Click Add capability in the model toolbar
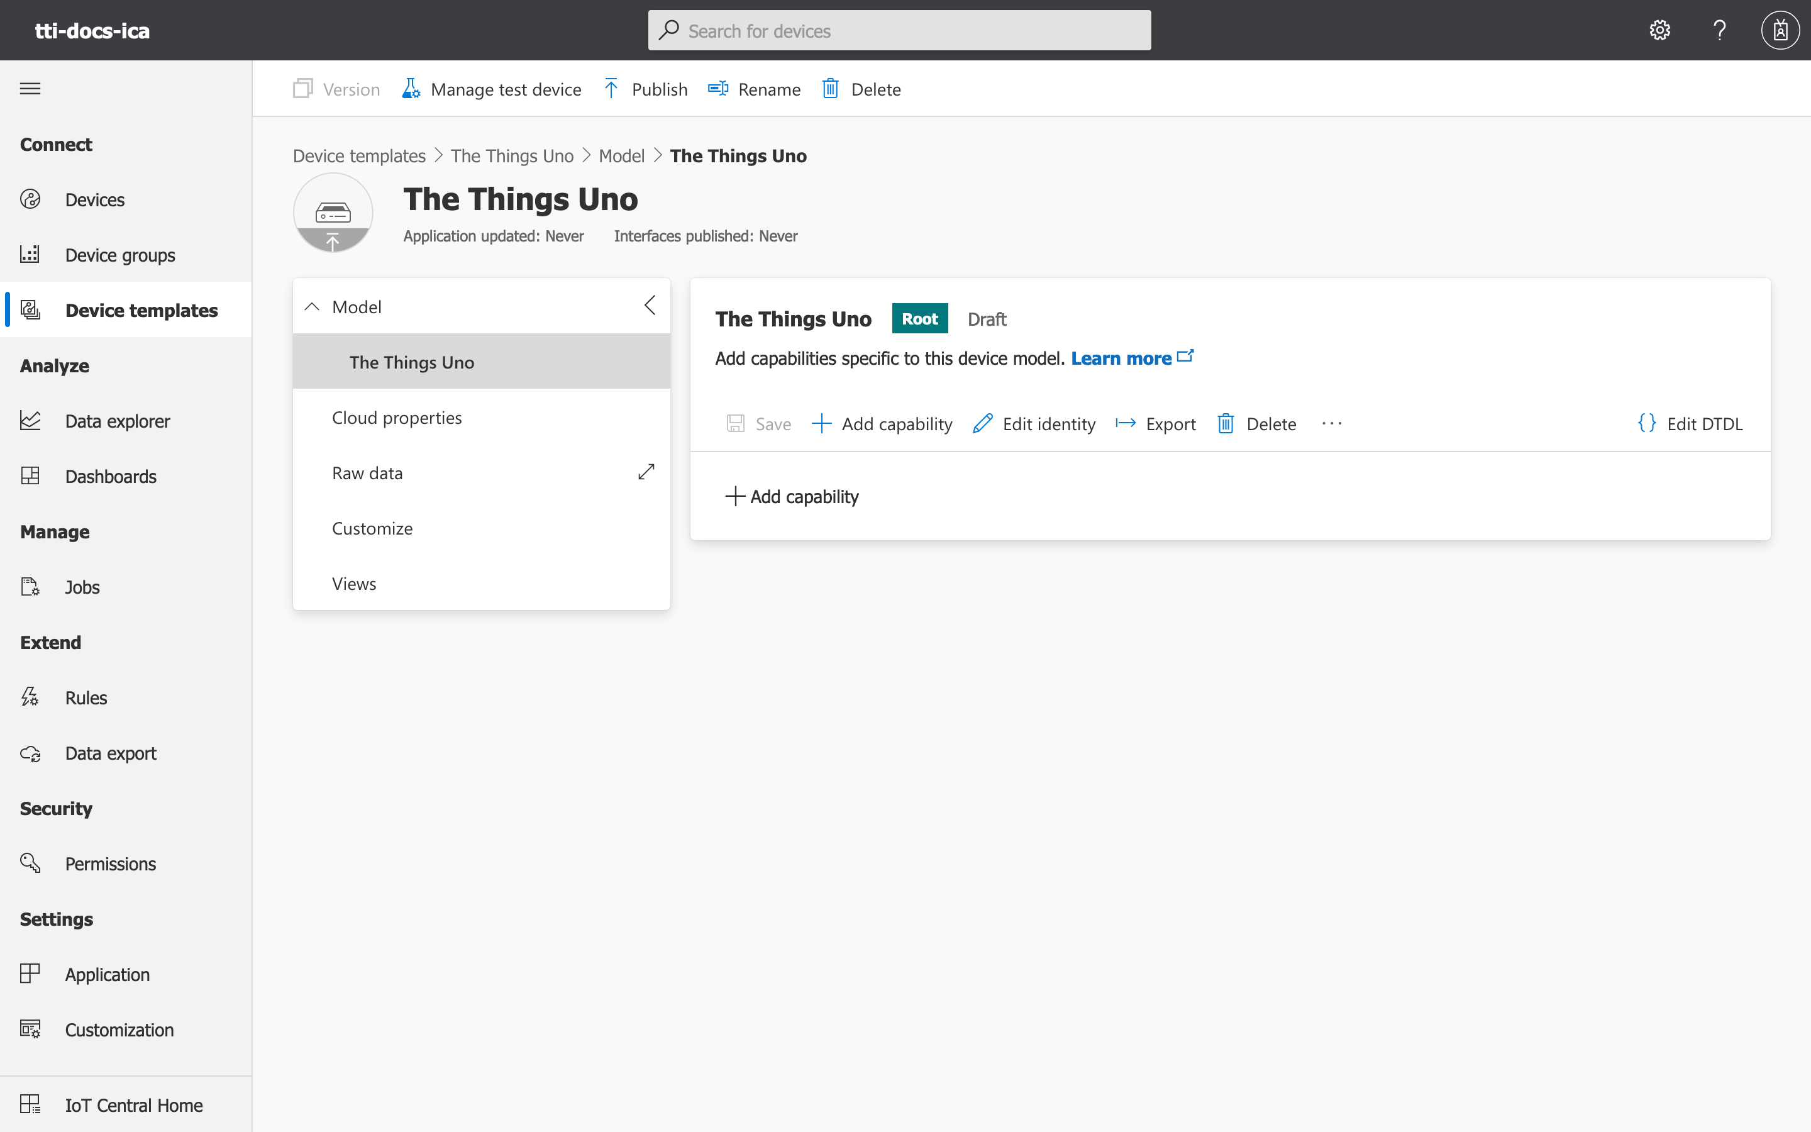 882,424
